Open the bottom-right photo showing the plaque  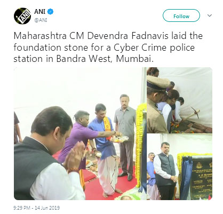coord(180,167)
